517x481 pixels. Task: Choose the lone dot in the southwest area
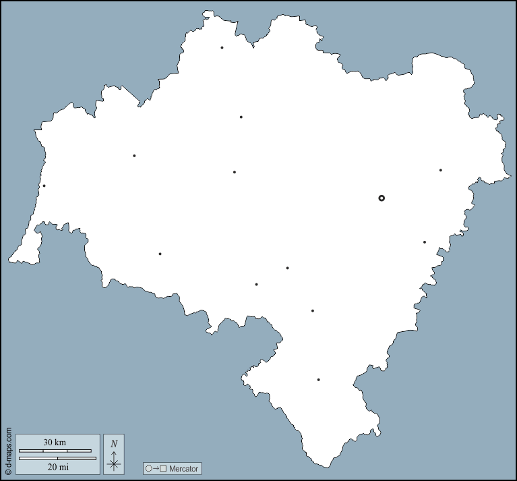pos(160,254)
